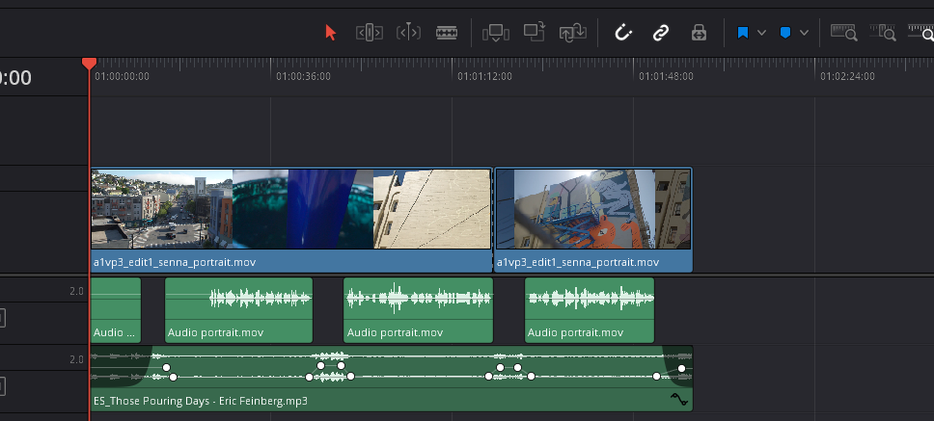Add a blue marker
Viewport: 934px width, 421px height.
[785, 33]
